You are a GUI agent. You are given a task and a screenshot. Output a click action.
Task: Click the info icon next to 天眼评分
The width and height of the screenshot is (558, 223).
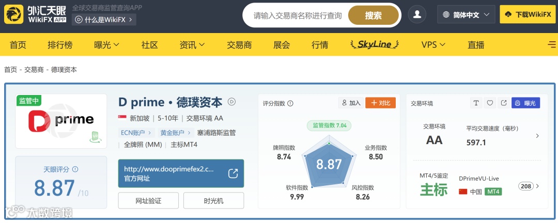[75, 169]
